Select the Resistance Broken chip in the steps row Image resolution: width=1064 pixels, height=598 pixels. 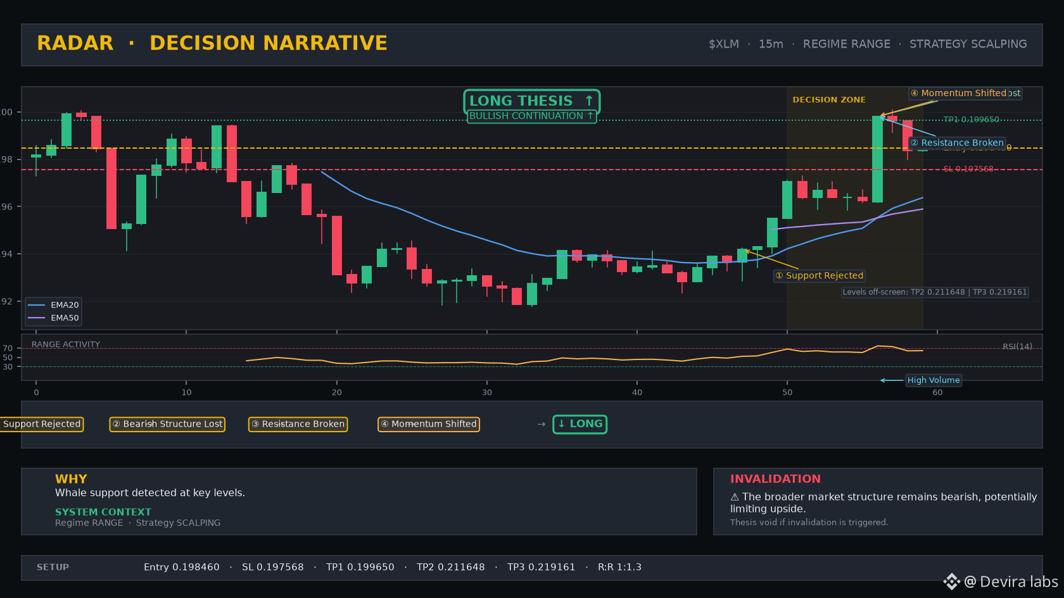click(x=298, y=424)
